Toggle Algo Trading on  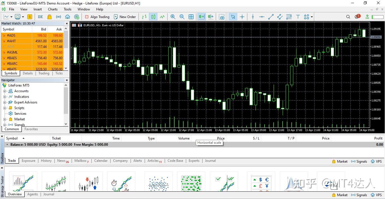(97, 17)
